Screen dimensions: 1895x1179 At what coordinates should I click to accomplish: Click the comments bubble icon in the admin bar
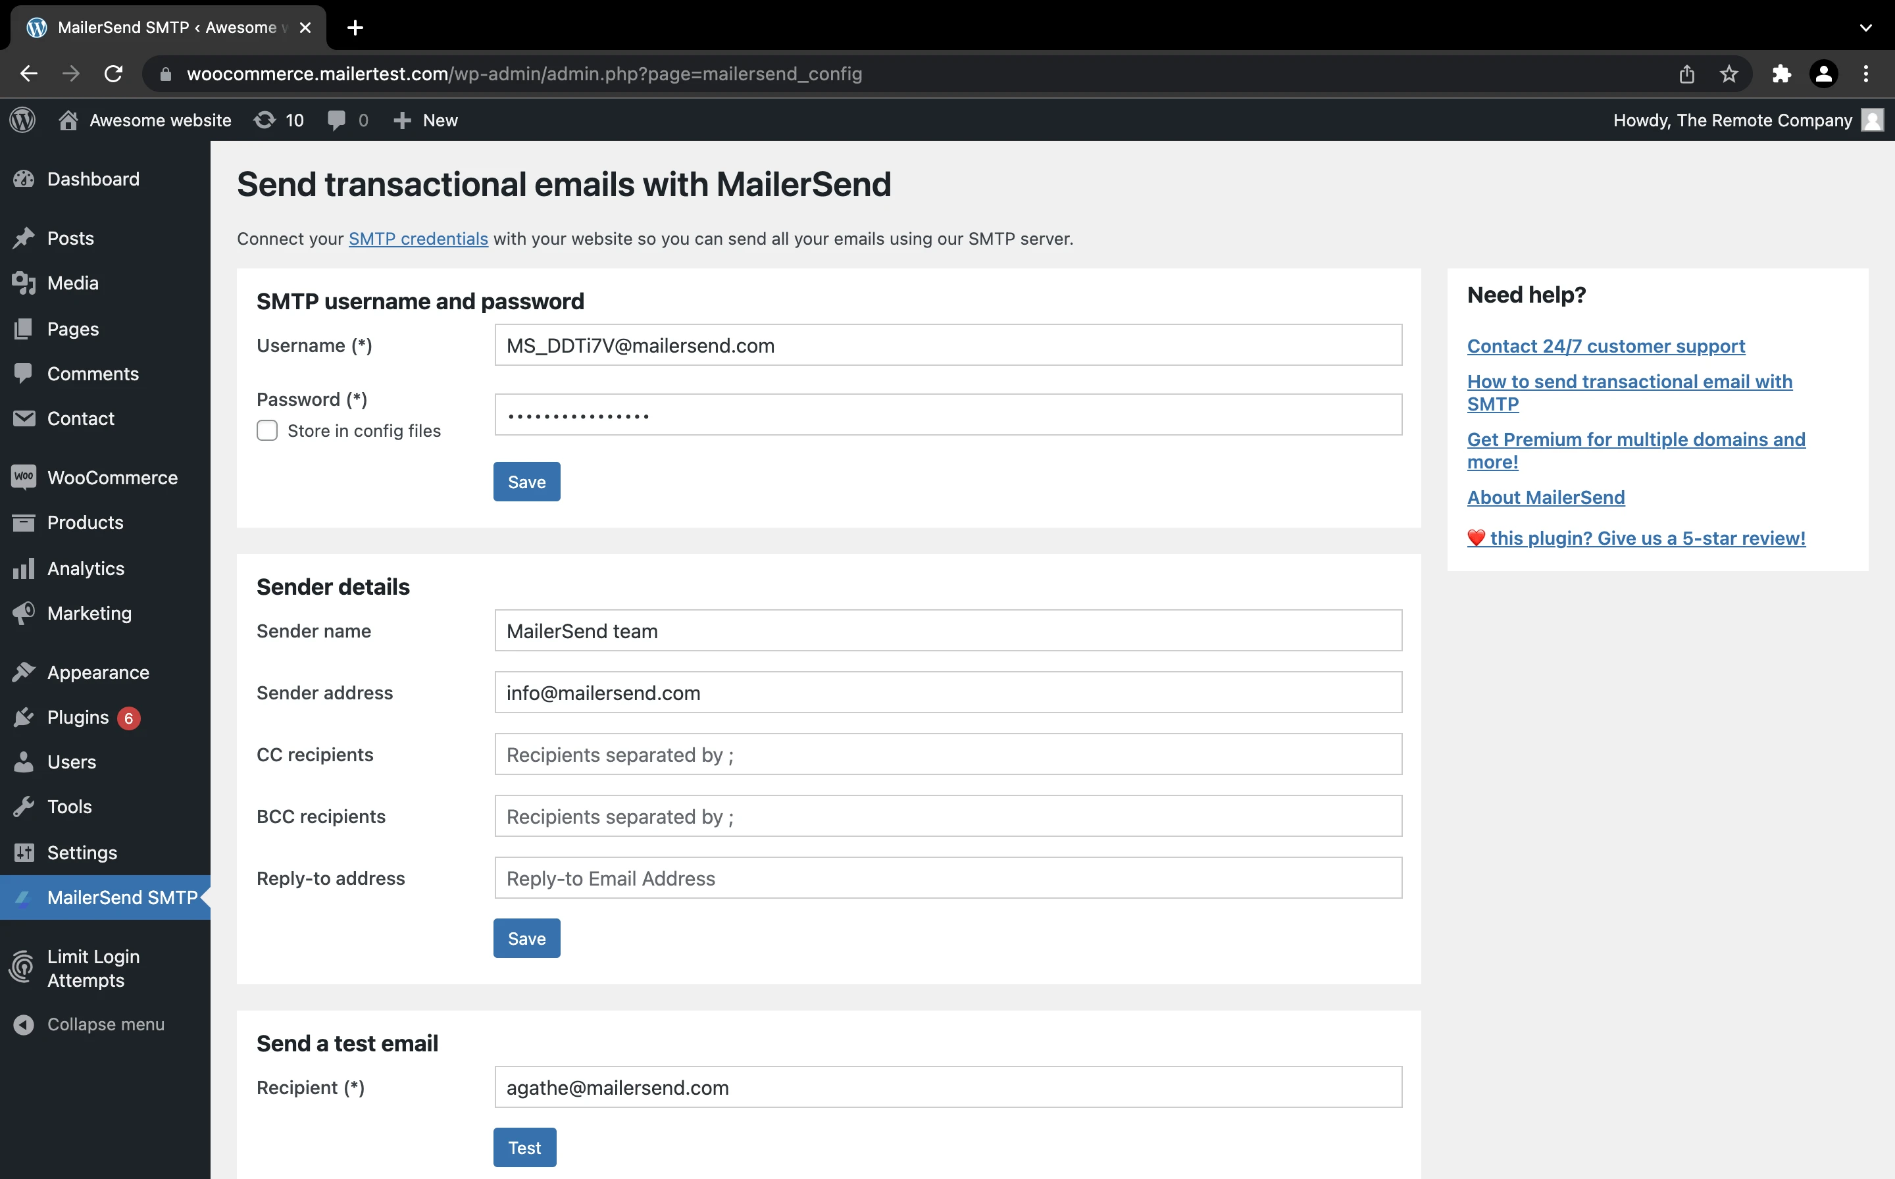click(x=337, y=120)
